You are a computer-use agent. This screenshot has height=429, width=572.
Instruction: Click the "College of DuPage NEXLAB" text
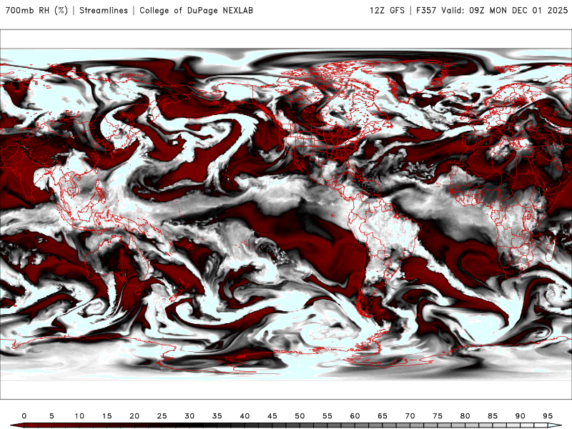(196, 10)
